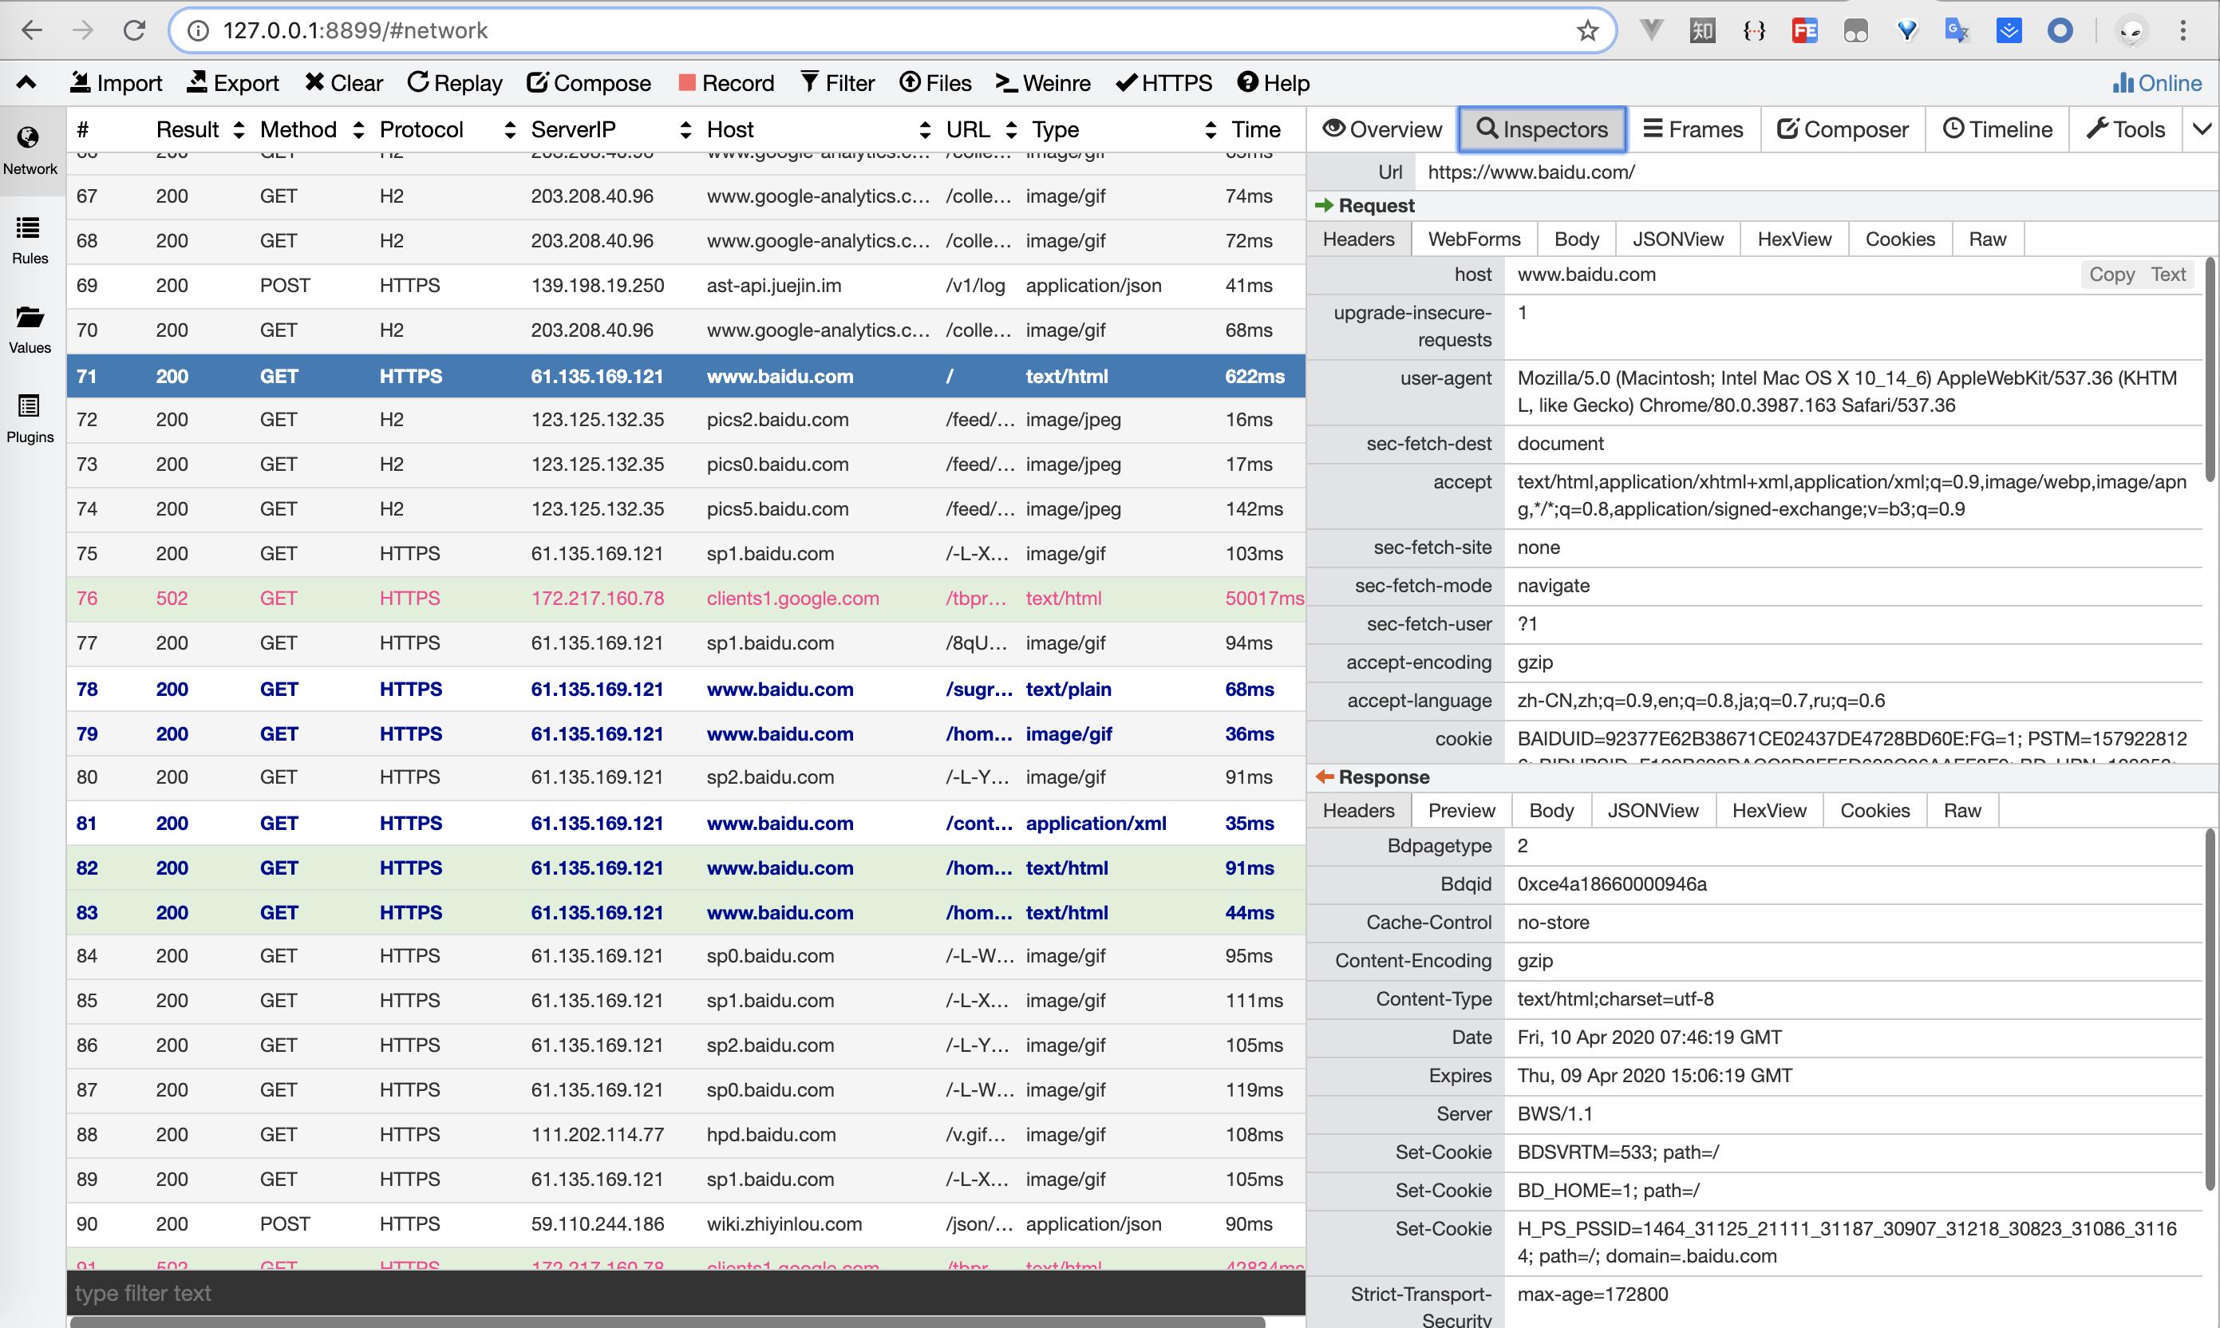The image size is (2220, 1328).
Task: Select failed request row 76 clients1.google.com
Action: point(685,599)
